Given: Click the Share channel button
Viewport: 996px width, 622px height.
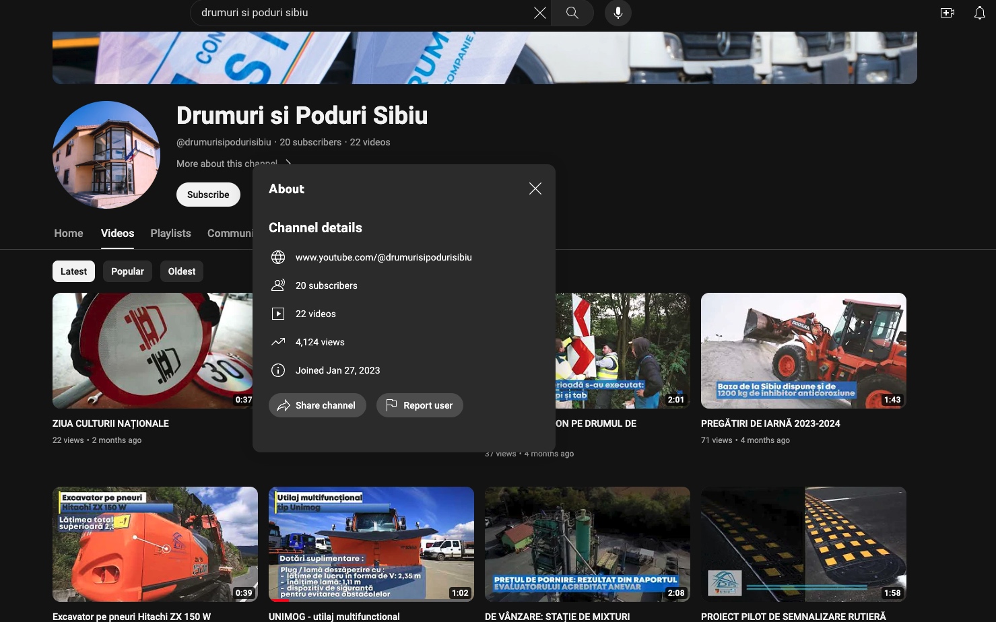Looking at the screenshot, I should 317,405.
